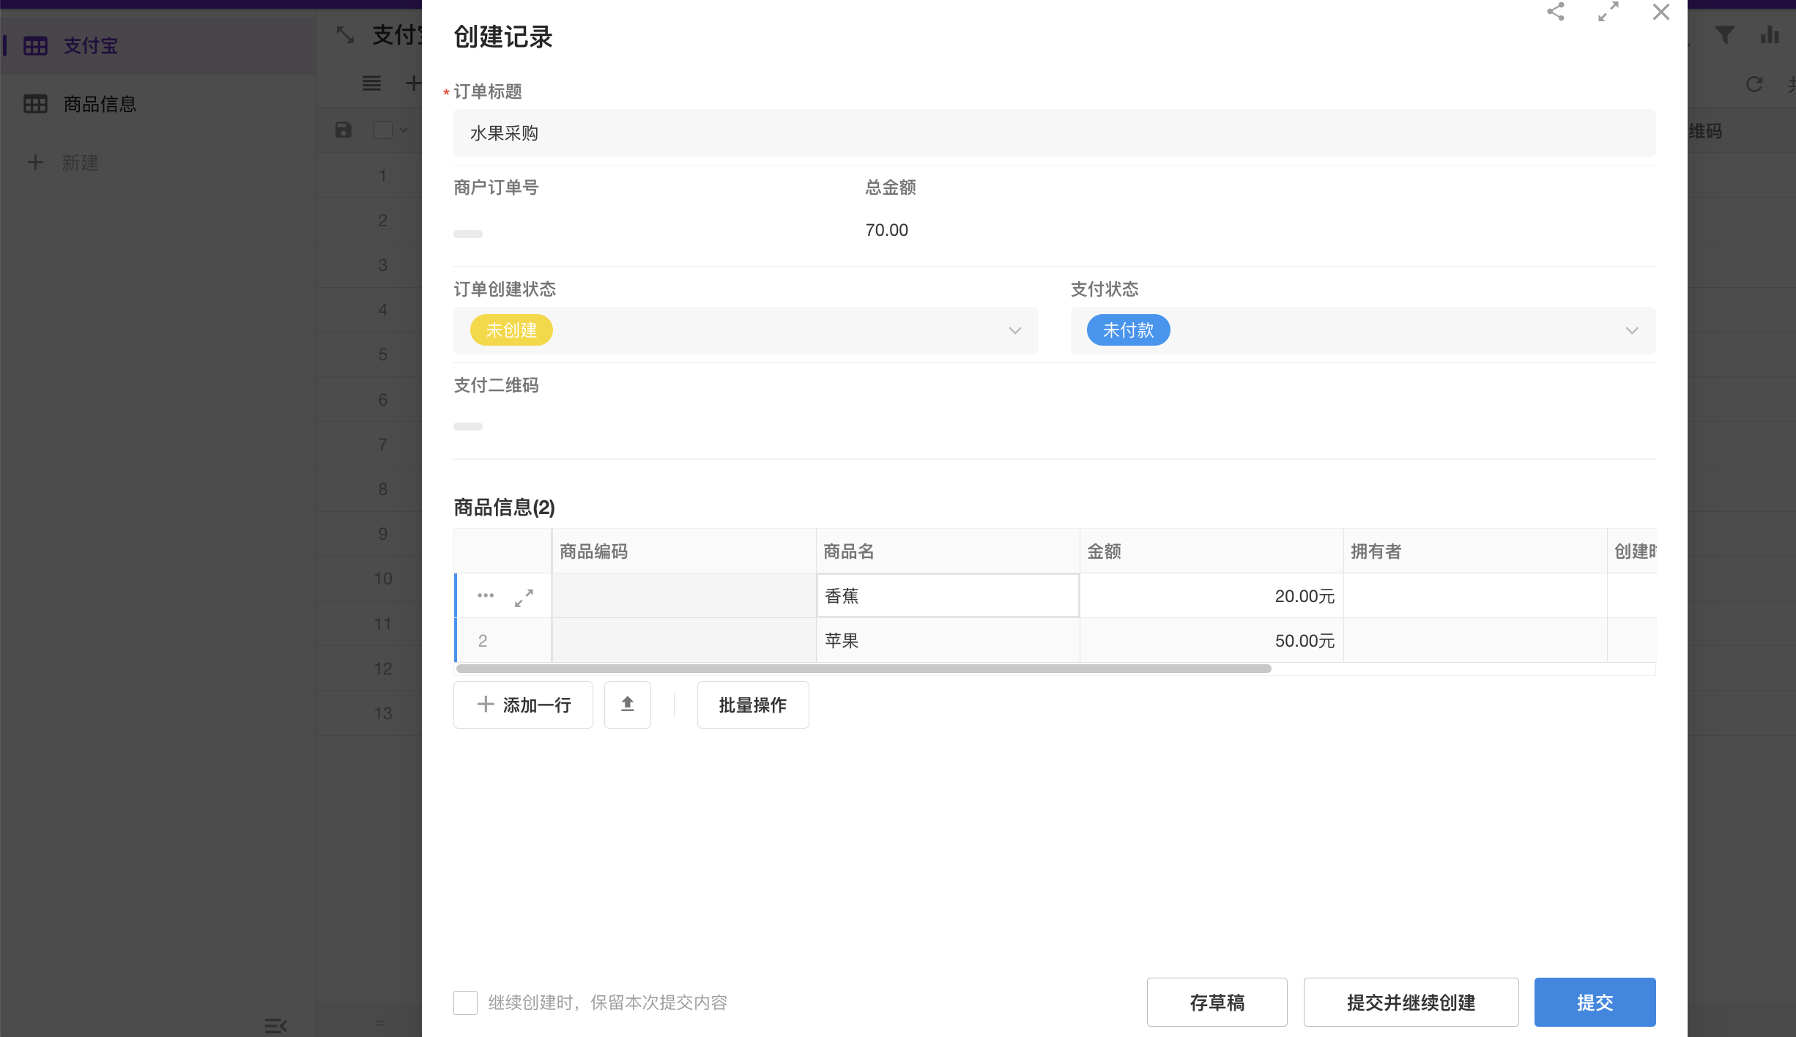The image size is (1796, 1037).
Task: Click the refresh icon in toolbar
Action: pos(1754,84)
